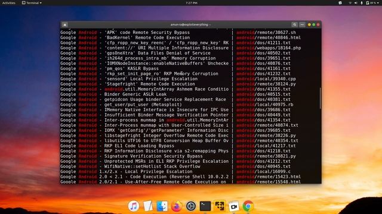Click path android/dos/40945.txt
This screenshot has width=382, height=214.
point(263,166)
